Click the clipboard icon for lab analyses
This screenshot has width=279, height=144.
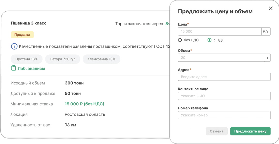point(13,68)
